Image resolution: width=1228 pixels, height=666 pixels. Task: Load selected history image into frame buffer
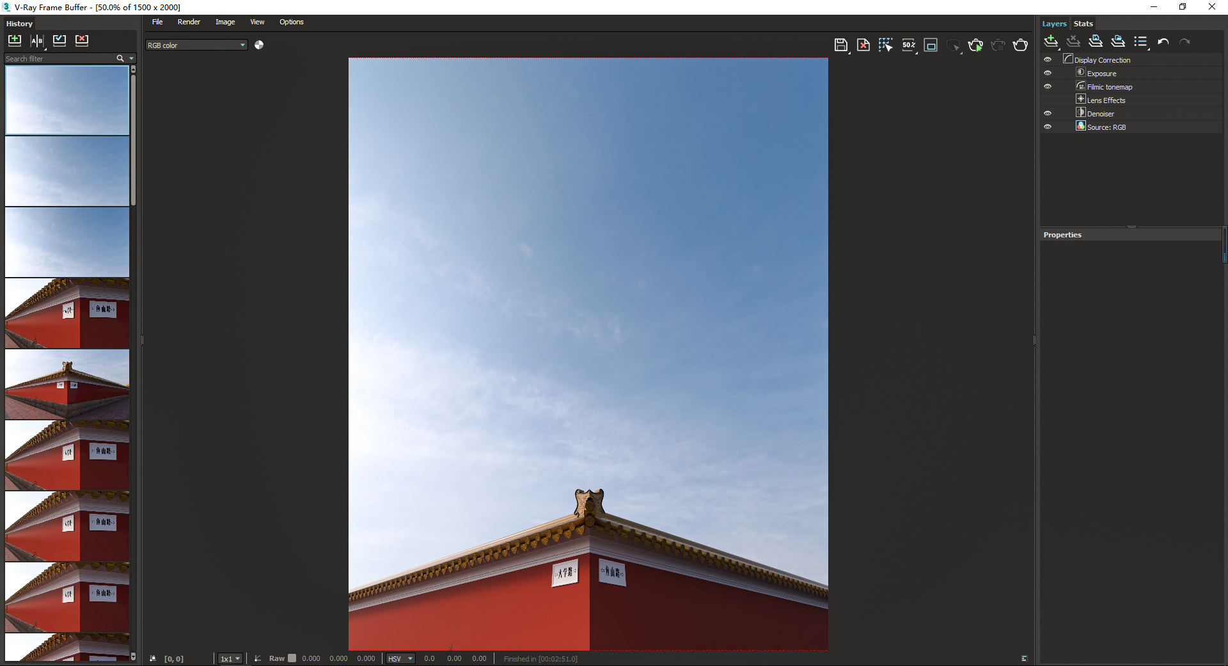coord(59,40)
